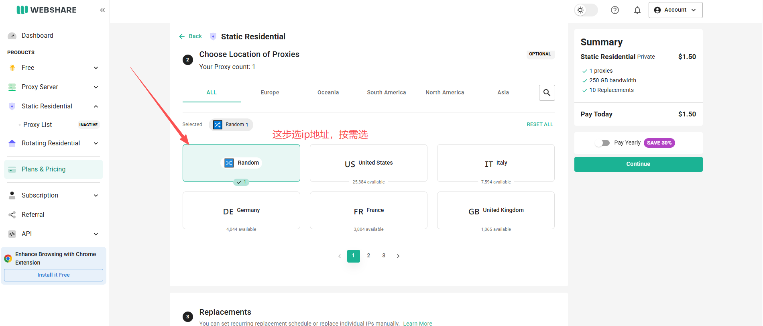Image resolution: width=763 pixels, height=326 pixels.
Task: Collapse the Static Residential menu
Action: click(96, 106)
